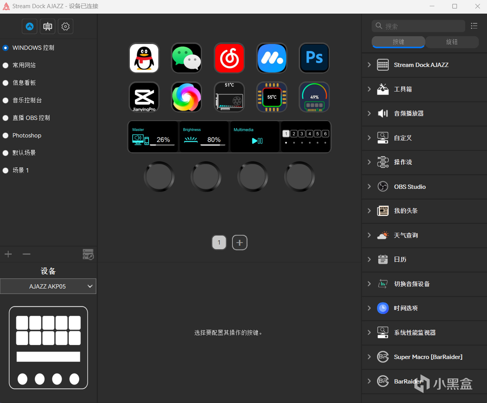Click the Multimedia play/pause control

255,137
